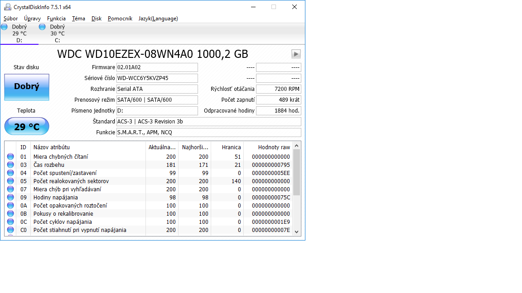Open the Funkcia menu
This screenshot has height=293, width=522.
56,19
